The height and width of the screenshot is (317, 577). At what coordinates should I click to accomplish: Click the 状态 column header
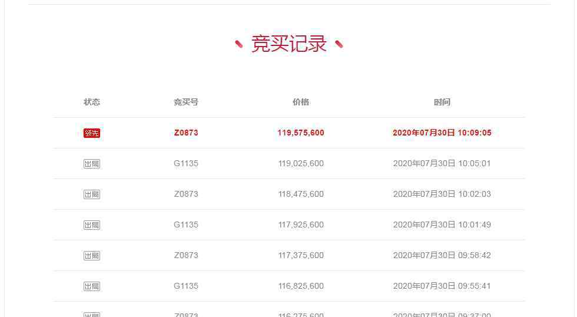click(x=92, y=102)
